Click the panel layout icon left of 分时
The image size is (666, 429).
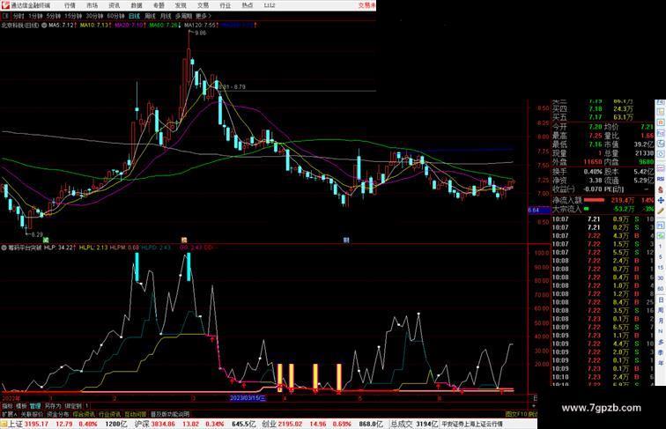[x=6, y=16]
